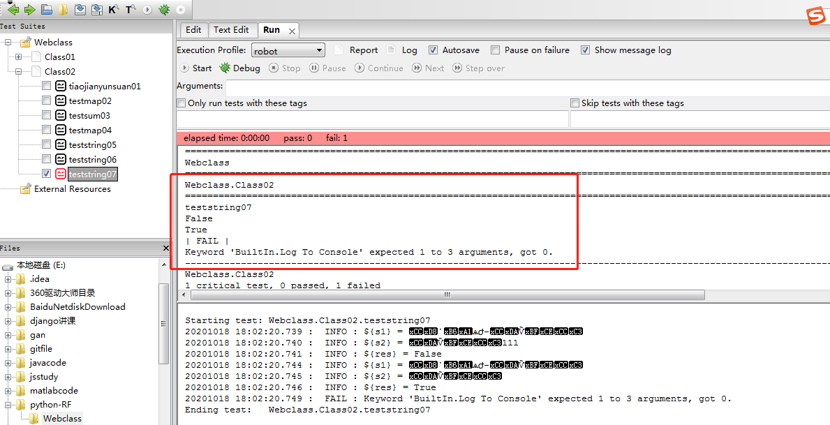Click the Class01 file icon

pos(36,57)
